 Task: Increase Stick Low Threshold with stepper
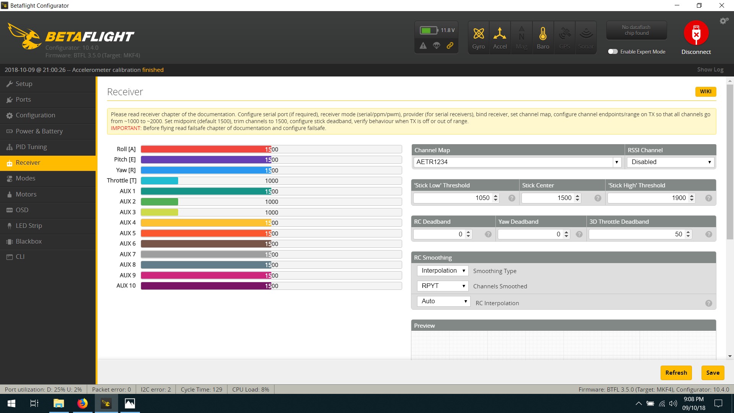pos(496,195)
